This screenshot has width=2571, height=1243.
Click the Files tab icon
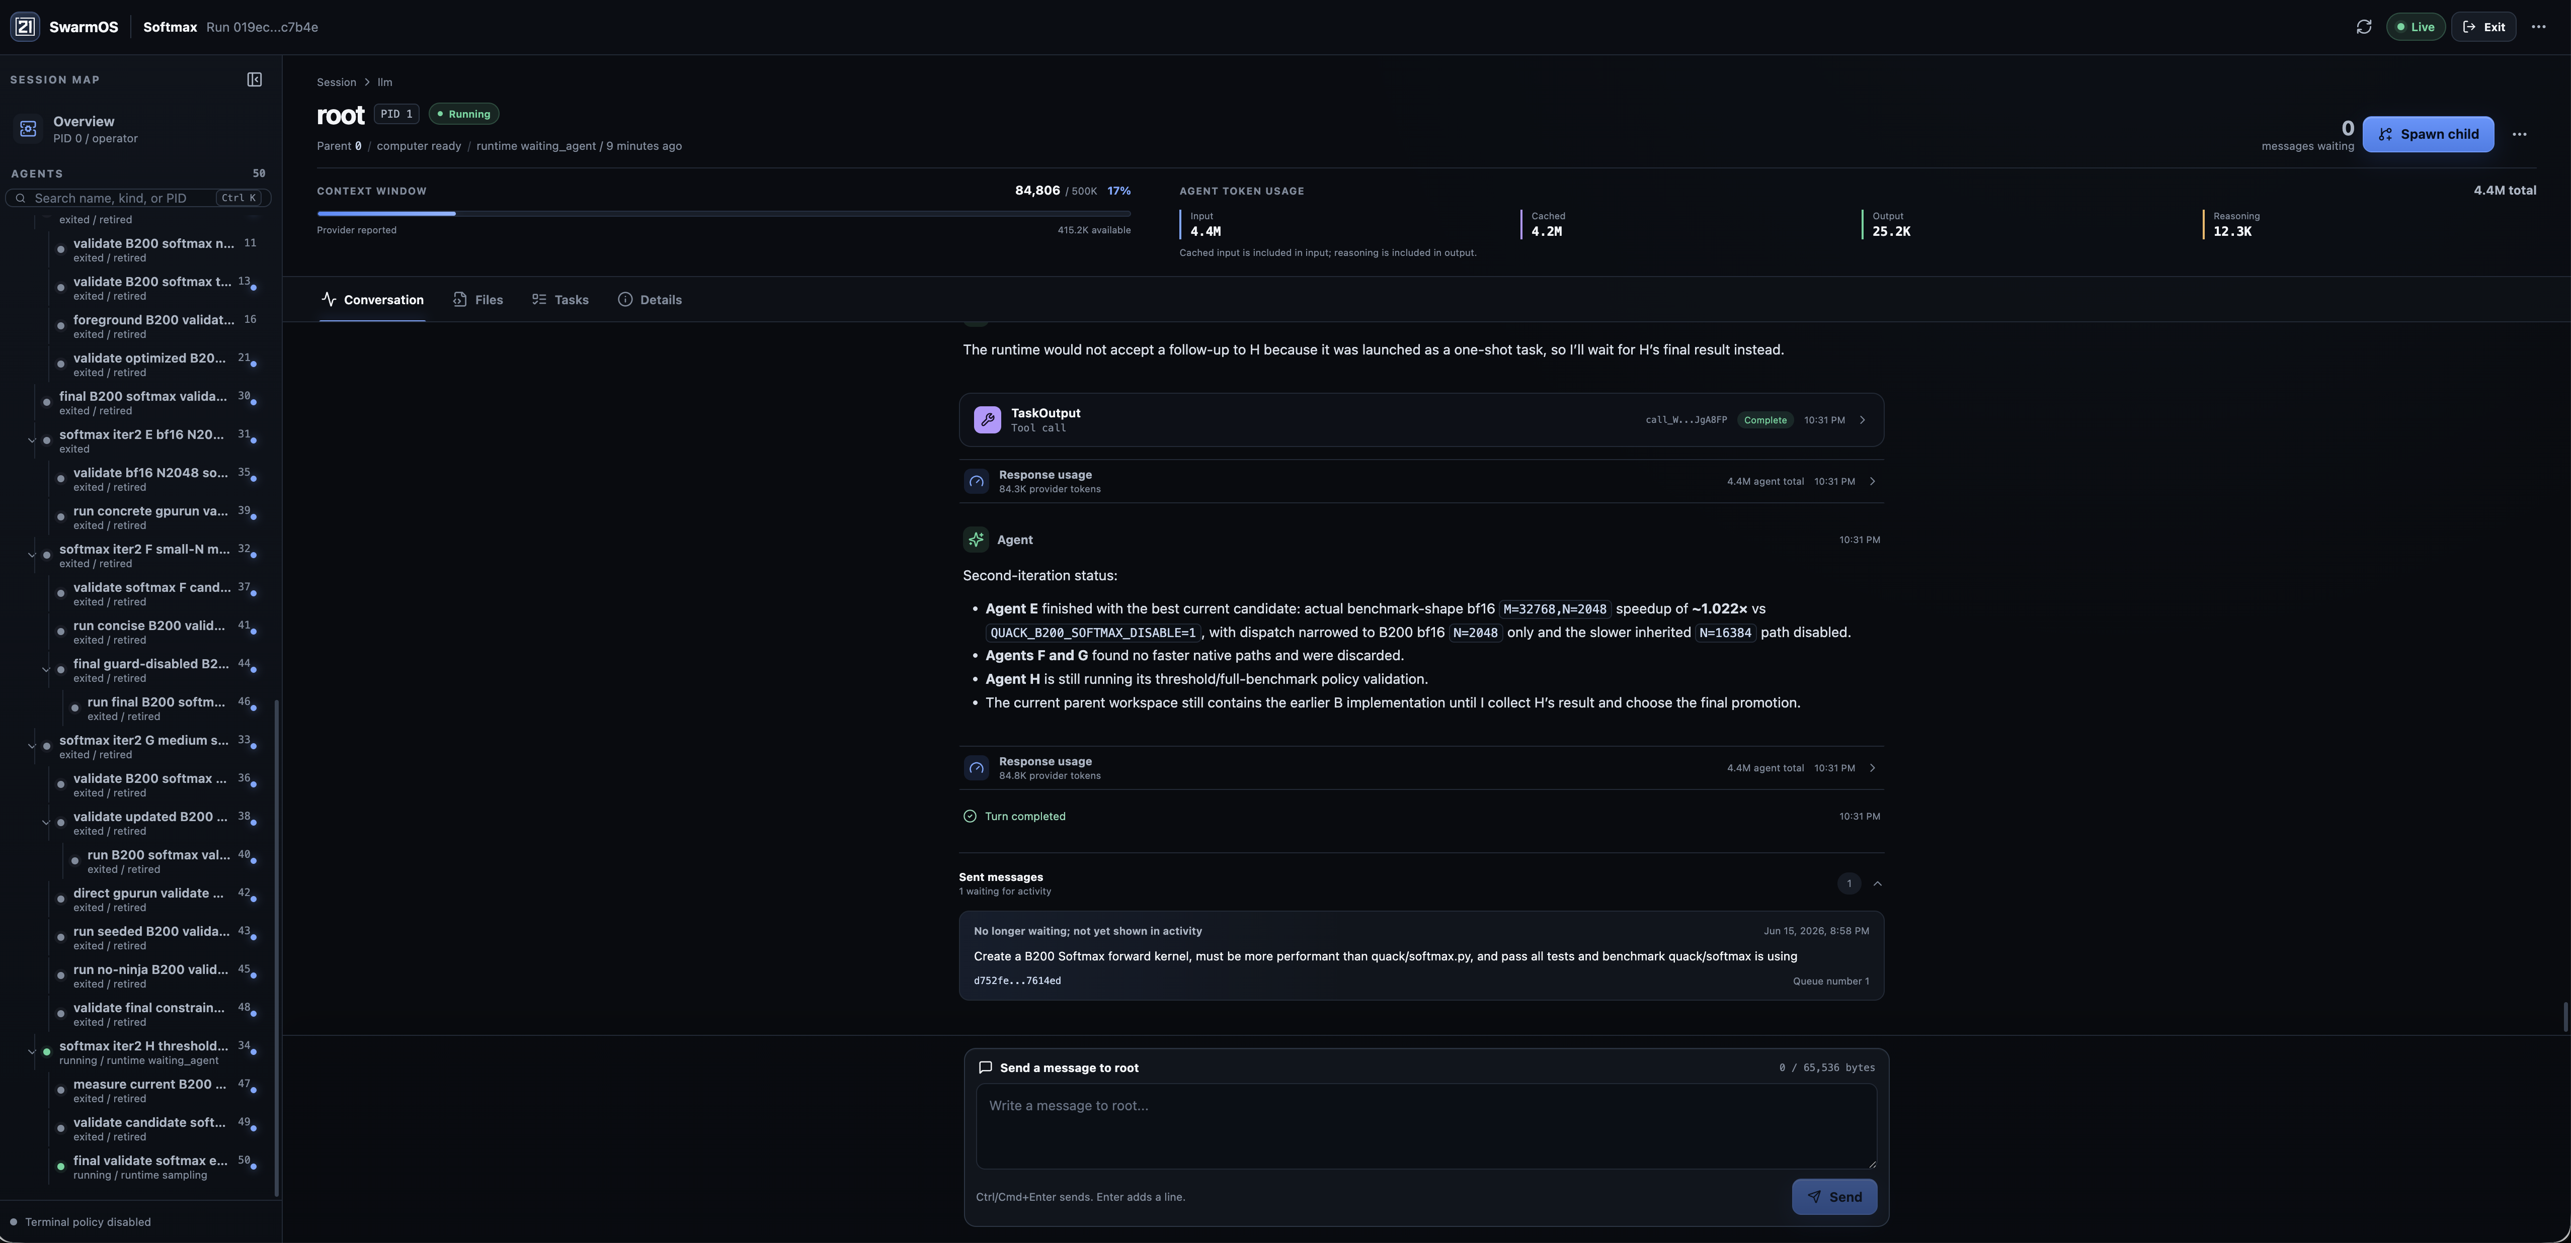pos(460,299)
